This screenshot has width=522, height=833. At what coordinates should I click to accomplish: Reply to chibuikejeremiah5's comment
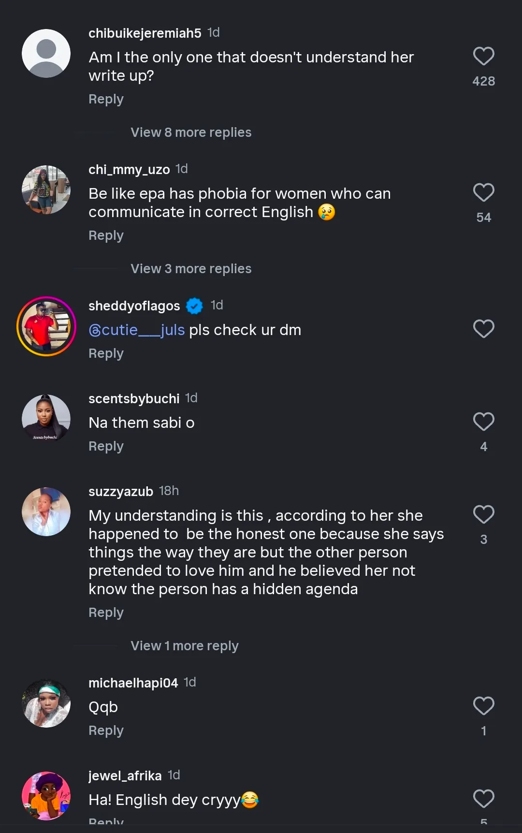[106, 99]
